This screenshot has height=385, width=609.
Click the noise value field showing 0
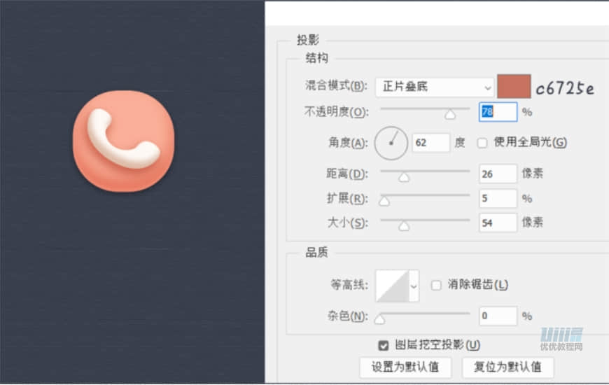[498, 316]
